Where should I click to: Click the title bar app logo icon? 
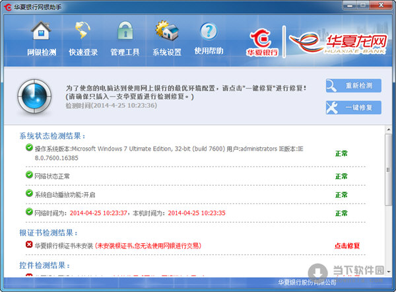coord(8,7)
